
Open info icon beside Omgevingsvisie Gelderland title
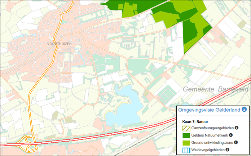(x=244, y=110)
